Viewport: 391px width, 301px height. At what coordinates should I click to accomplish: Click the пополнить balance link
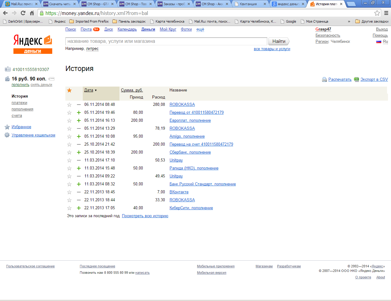(x=20, y=85)
